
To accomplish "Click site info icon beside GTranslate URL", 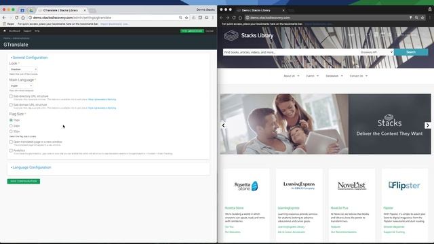I will (30, 18).
